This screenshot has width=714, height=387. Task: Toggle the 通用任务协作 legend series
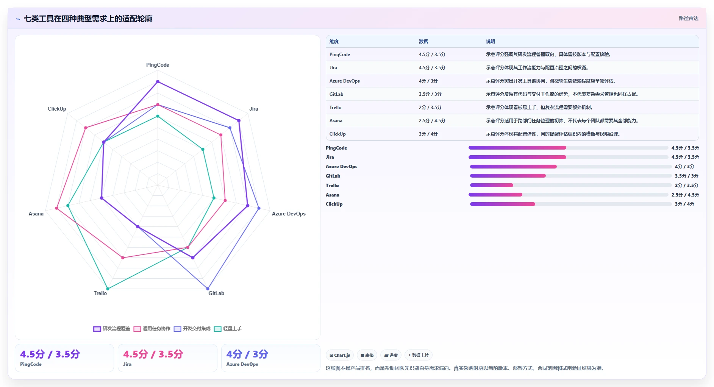pos(152,329)
